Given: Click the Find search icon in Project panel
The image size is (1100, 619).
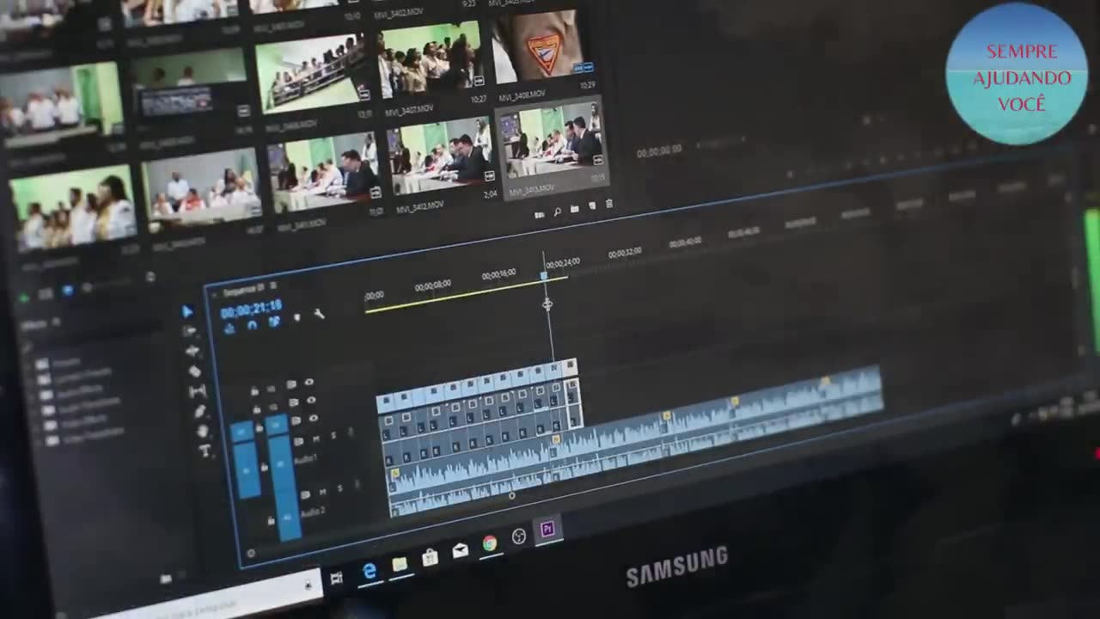Looking at the screenshot, I should tap(557, 211).
